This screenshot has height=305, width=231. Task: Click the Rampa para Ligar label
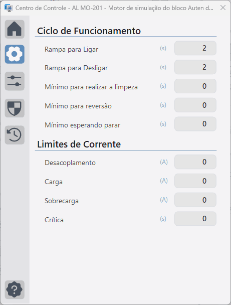click(x=71, y=49)
